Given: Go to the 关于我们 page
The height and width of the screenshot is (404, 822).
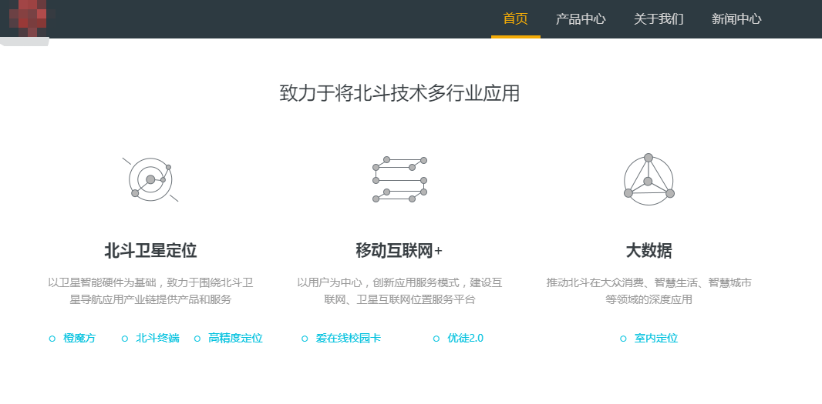Looking at the screenshot, I should pos(659,19).
